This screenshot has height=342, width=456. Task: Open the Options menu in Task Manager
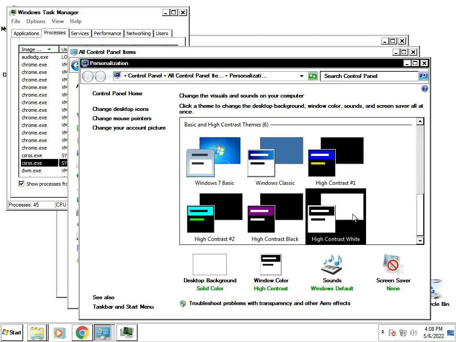tap(36, 21)
